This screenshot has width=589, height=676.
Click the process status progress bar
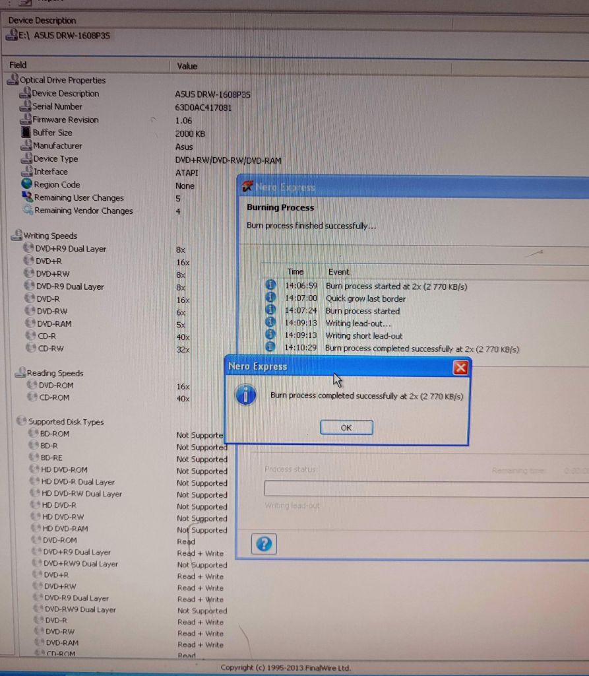[427, 489]
